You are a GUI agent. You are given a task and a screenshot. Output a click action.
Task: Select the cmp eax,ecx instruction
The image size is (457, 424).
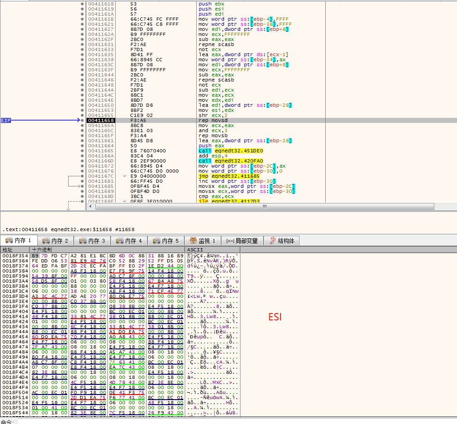pos(216,197)
